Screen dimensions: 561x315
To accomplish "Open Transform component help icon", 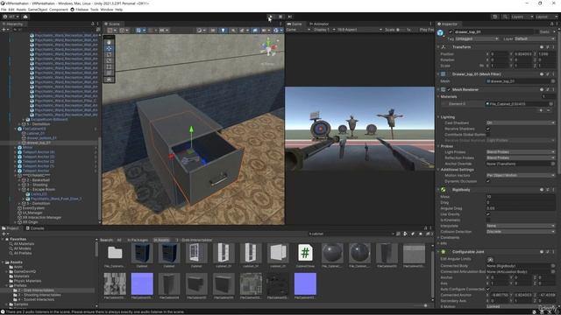I will [542, 47].
